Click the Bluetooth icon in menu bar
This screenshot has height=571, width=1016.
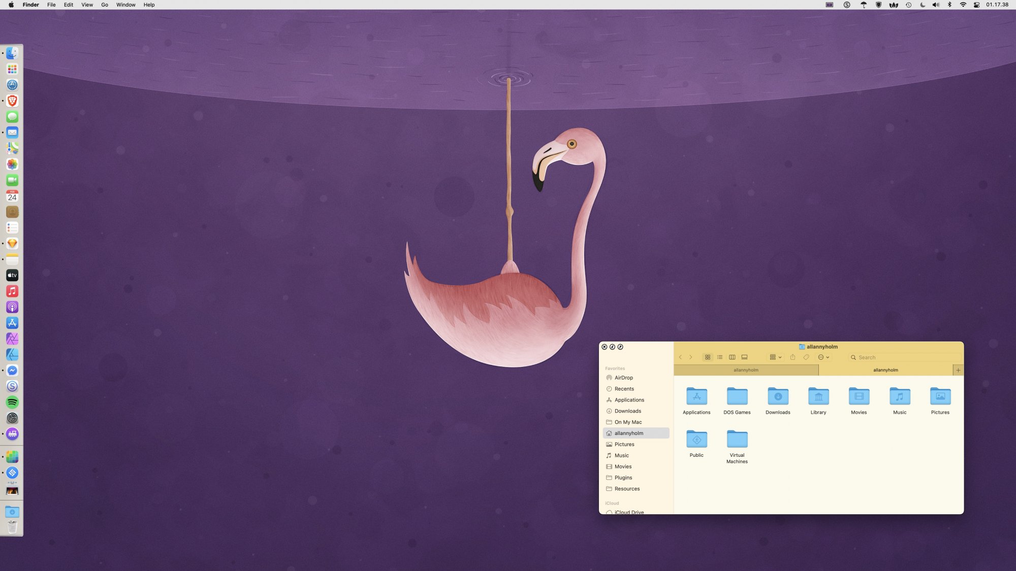click(949, 5)
